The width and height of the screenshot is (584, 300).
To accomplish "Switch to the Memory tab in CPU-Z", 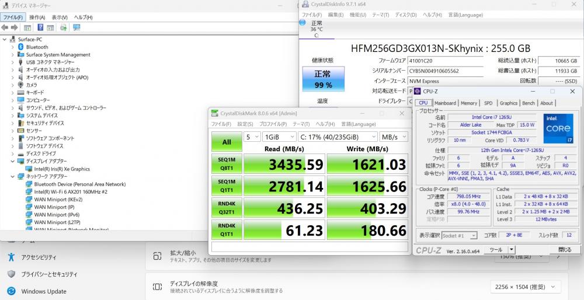I will pyautogui.click(x=468, y=103).
